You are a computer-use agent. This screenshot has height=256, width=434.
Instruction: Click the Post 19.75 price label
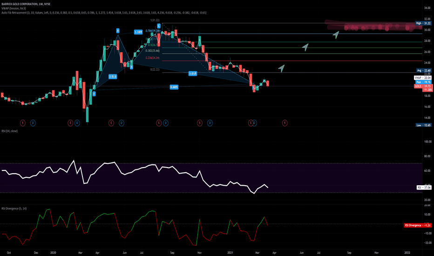[x=423, y=82]
